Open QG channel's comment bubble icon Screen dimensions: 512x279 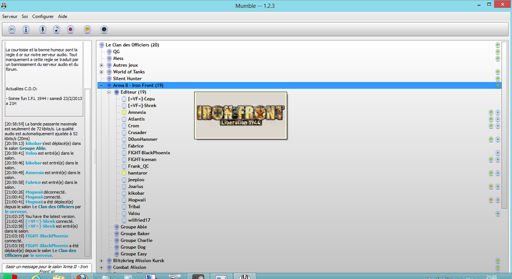click(498, 52)
